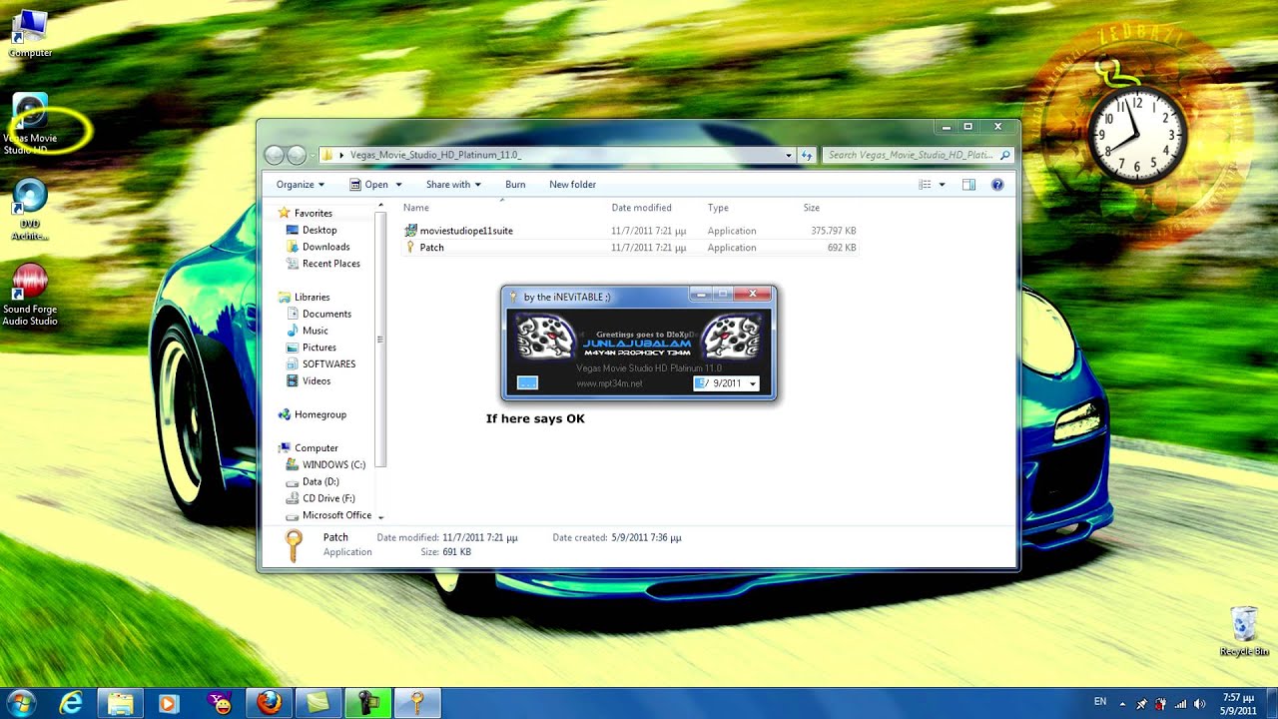Open the Pictures library in the navigation pane
The height and width of the screenshot is (719, 1278).
(319, 348)
